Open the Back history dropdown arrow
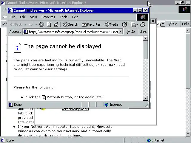 25,25
